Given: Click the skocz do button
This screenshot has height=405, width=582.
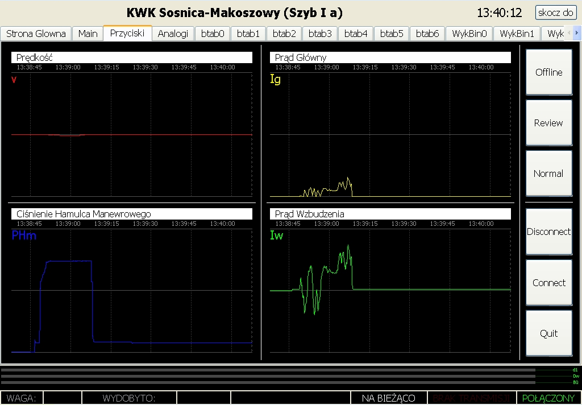Looking at the screenshot, I should point(556,13).
